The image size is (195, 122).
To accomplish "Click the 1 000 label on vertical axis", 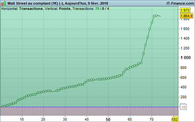I will pyautogui.click(x=185, y=58).
